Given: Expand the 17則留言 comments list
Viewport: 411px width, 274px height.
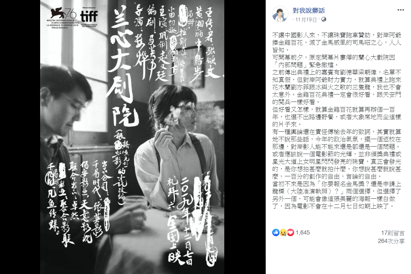Looking at the screenshot, I should click(x=393, y=233).
